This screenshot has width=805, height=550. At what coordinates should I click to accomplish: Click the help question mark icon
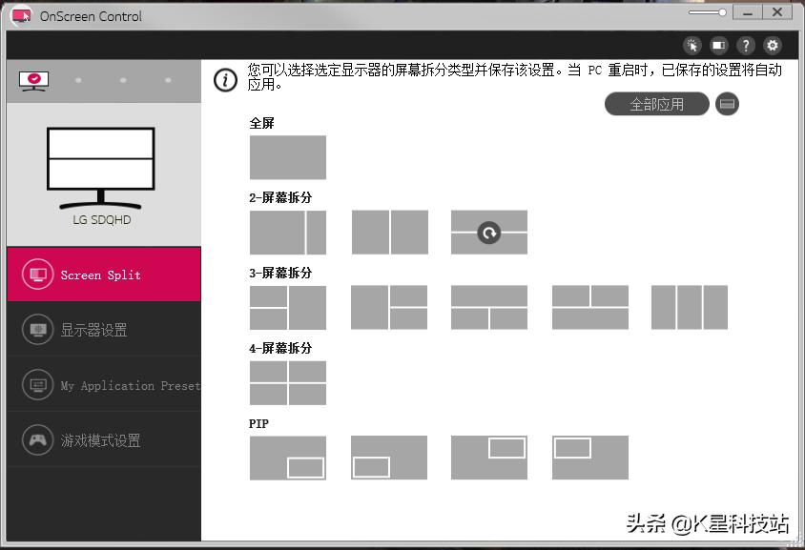pos(745,45)
